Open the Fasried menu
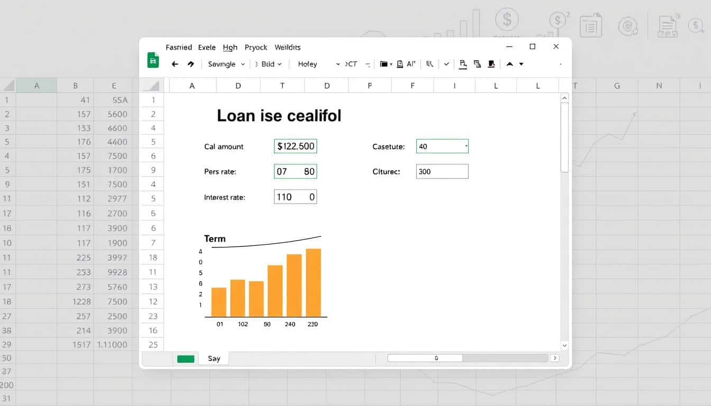 (178, 47)
